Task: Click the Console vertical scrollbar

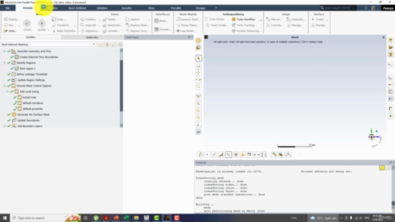Action: point(393,203)
